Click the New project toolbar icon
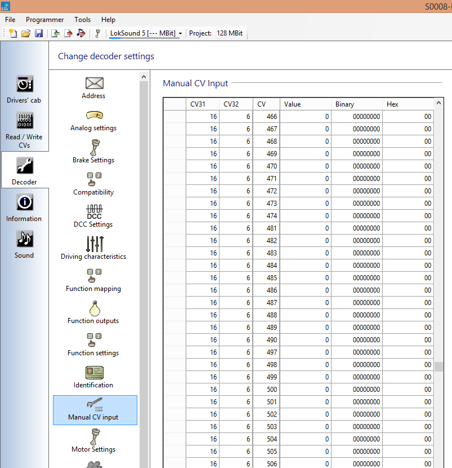This screenshot has height=468, width=452. 13,33
